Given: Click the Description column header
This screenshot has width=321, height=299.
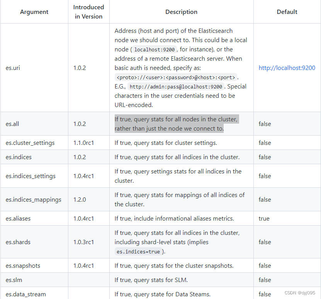Looking at the screenshot, I should pos(181,12).
